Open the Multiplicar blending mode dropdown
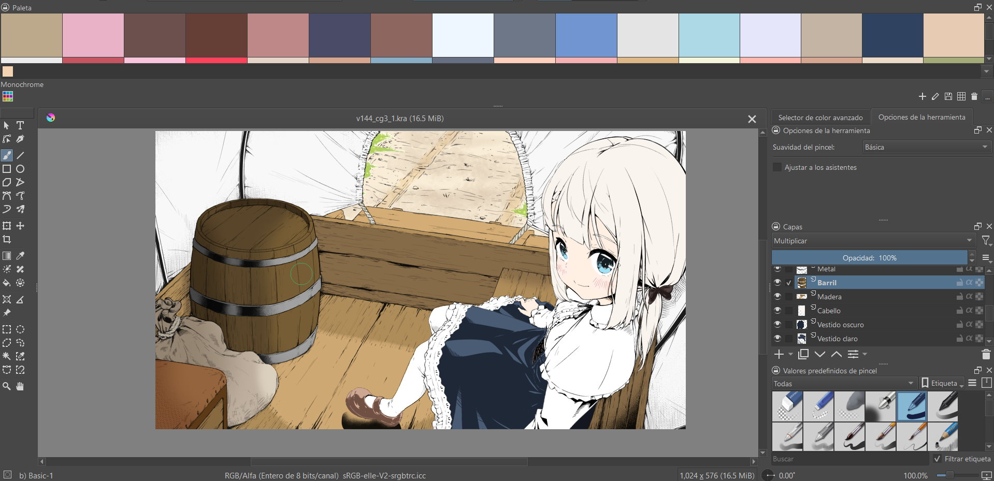Image resolution: width=994 pixels, height=481 pixels. (874, 241)
